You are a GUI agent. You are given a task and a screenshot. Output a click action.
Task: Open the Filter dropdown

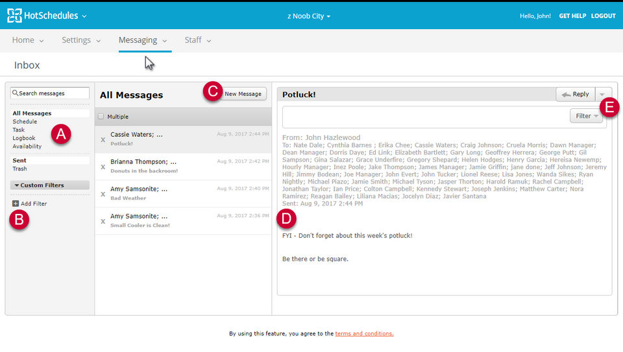(587, 116)
